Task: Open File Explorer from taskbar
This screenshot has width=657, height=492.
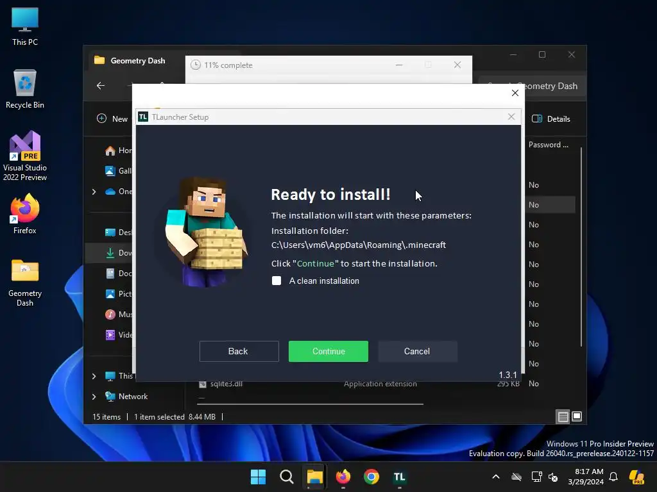Action: click(314, 477)
